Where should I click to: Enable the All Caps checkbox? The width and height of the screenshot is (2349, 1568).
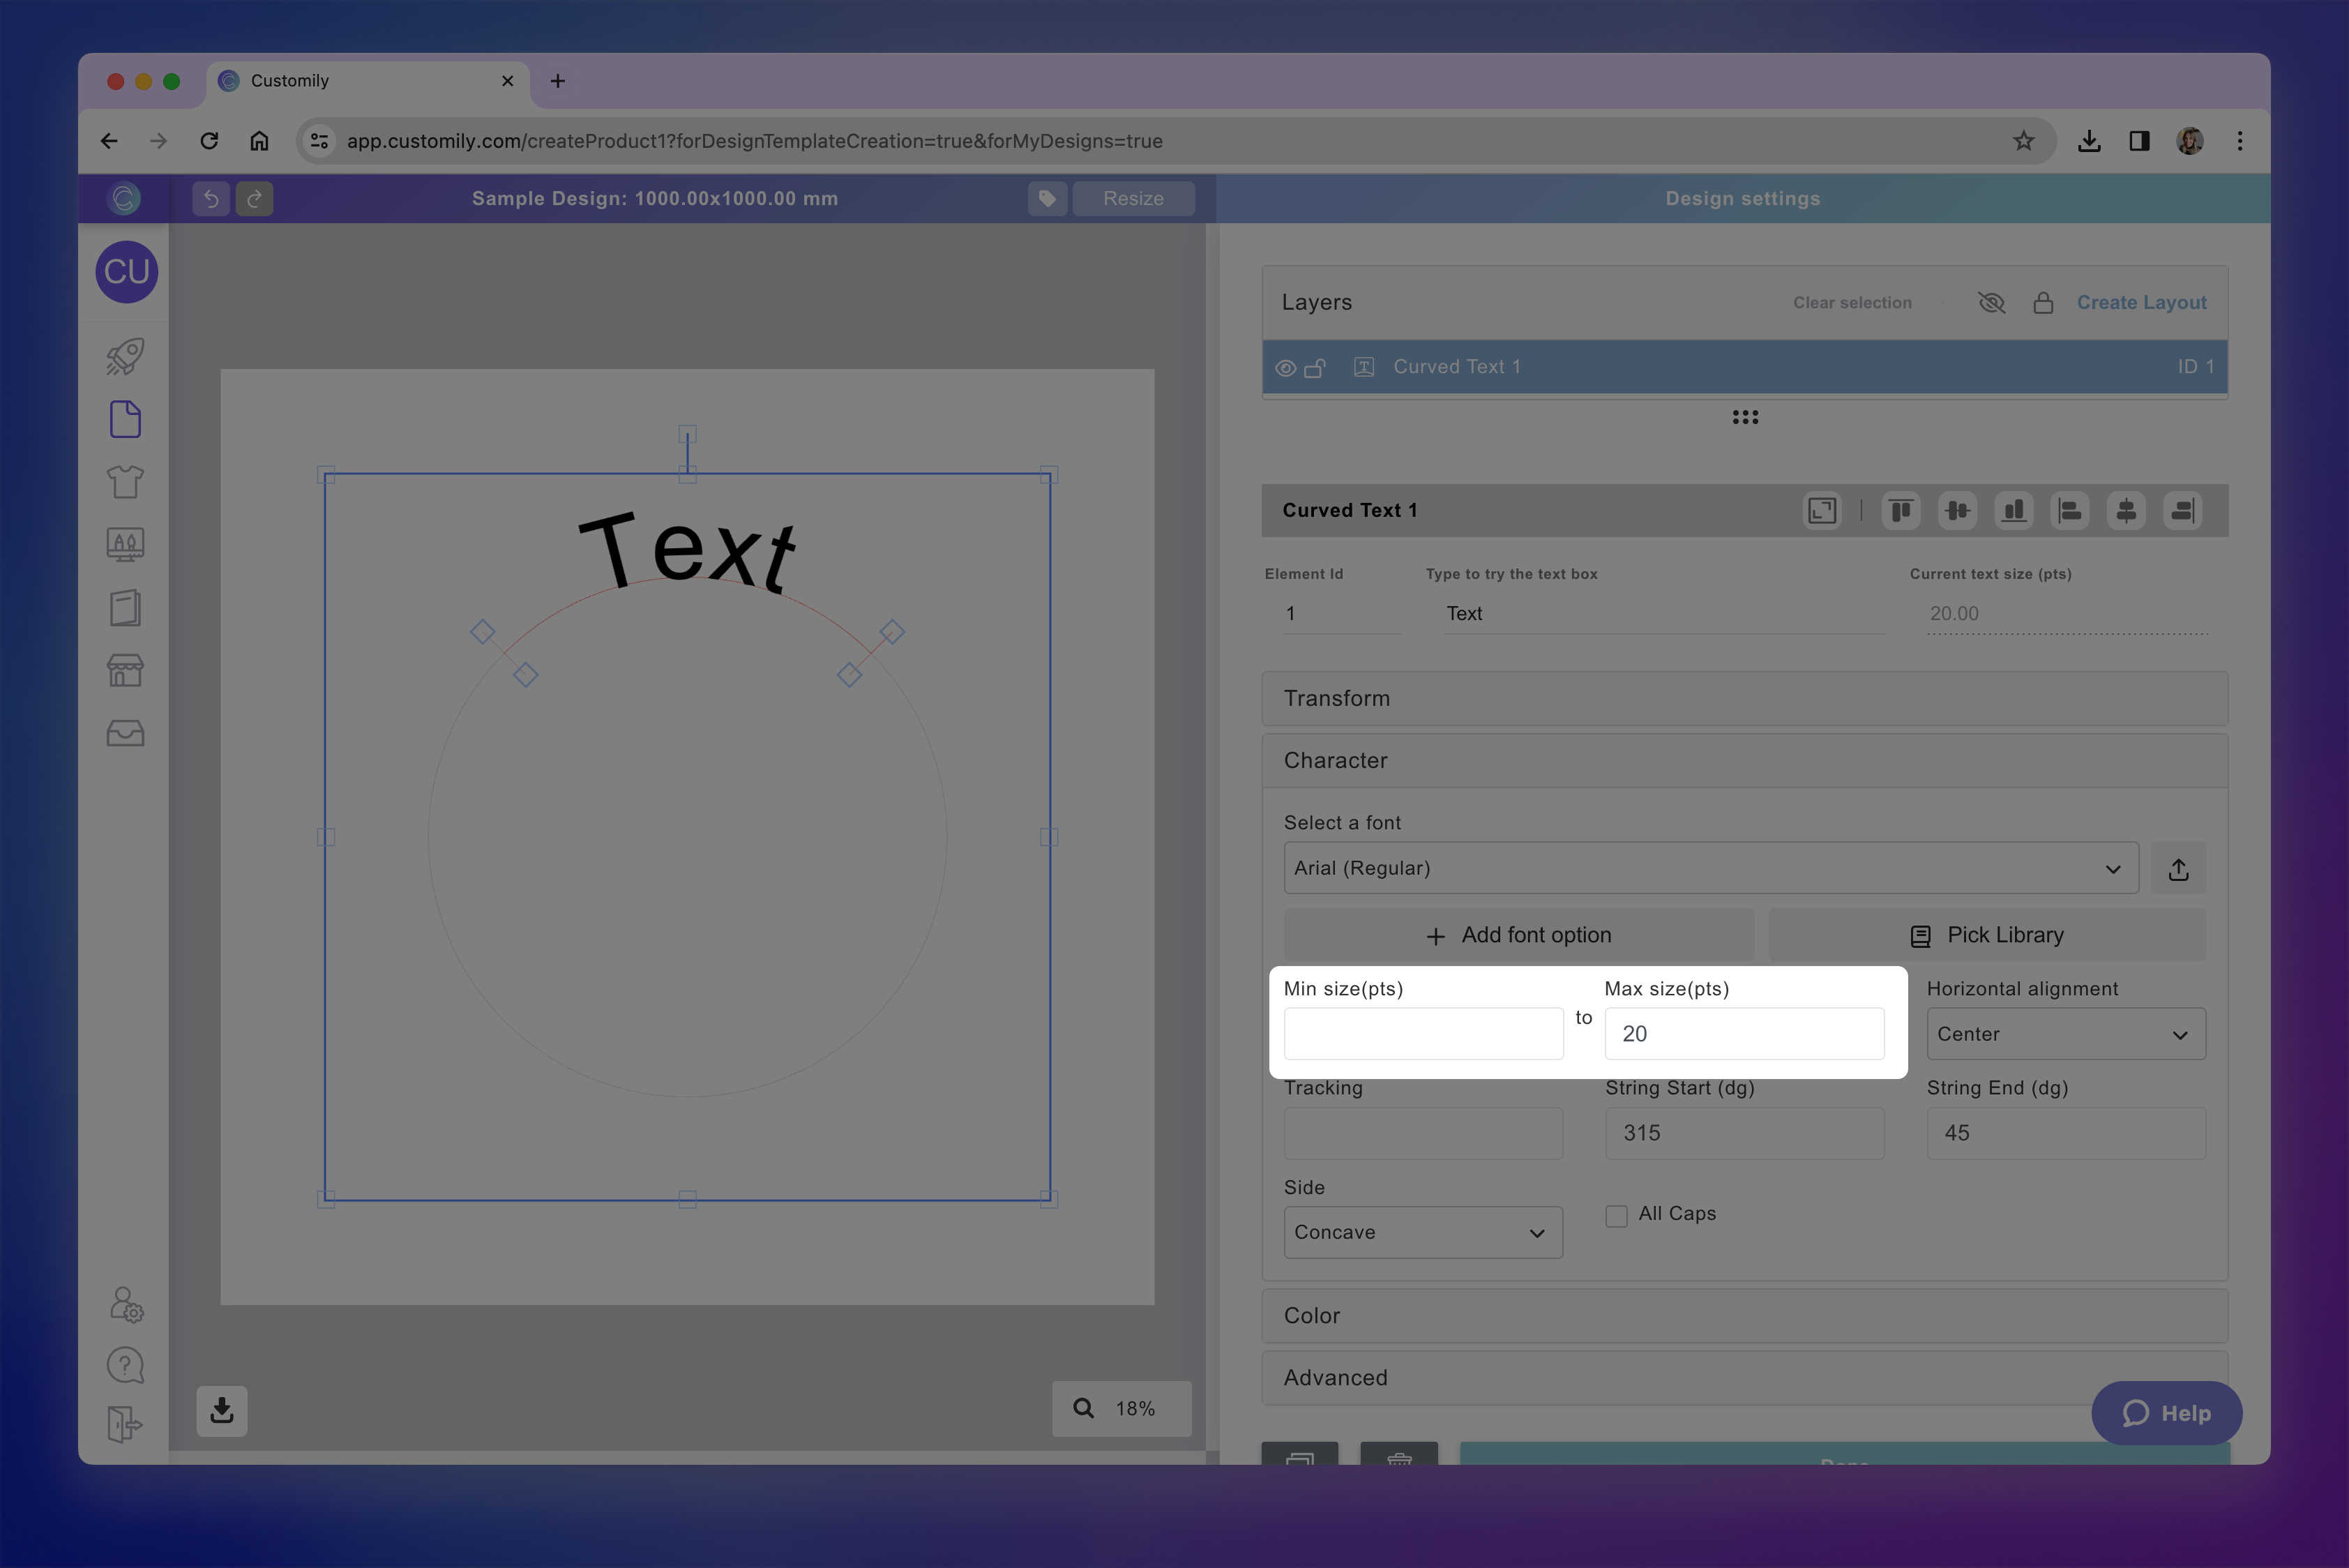point(1616,1215)
